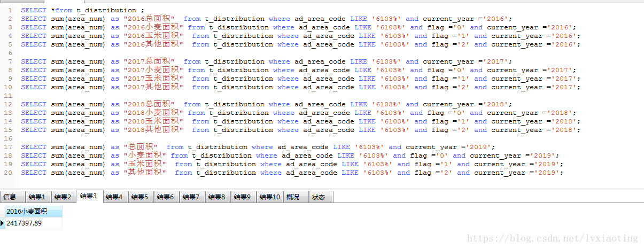Viewport: 644px width, 249px height.
Task: Click the "2016小麦面积" alias on line 3
Action: (x=153, y=27)
